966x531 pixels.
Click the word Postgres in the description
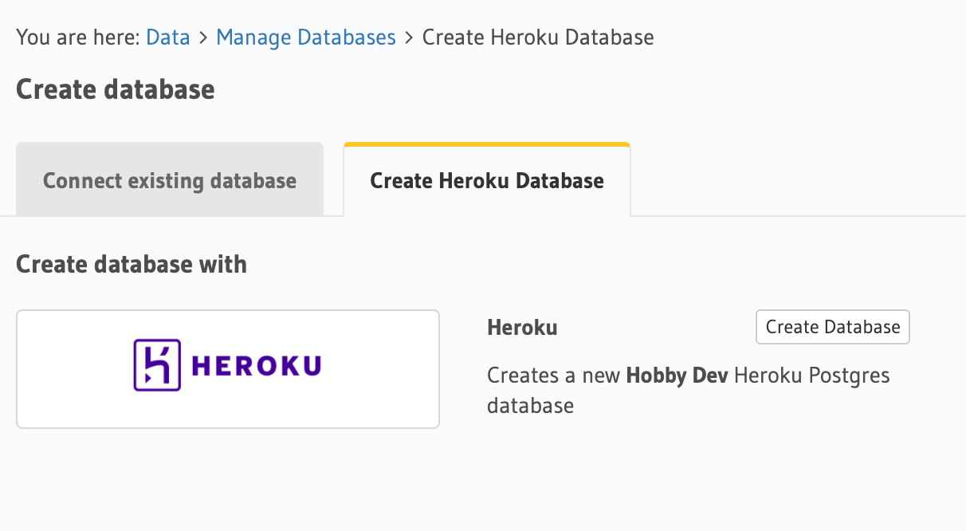(852, 375)
